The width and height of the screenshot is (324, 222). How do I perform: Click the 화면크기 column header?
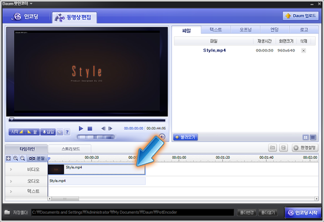(286, 41)
